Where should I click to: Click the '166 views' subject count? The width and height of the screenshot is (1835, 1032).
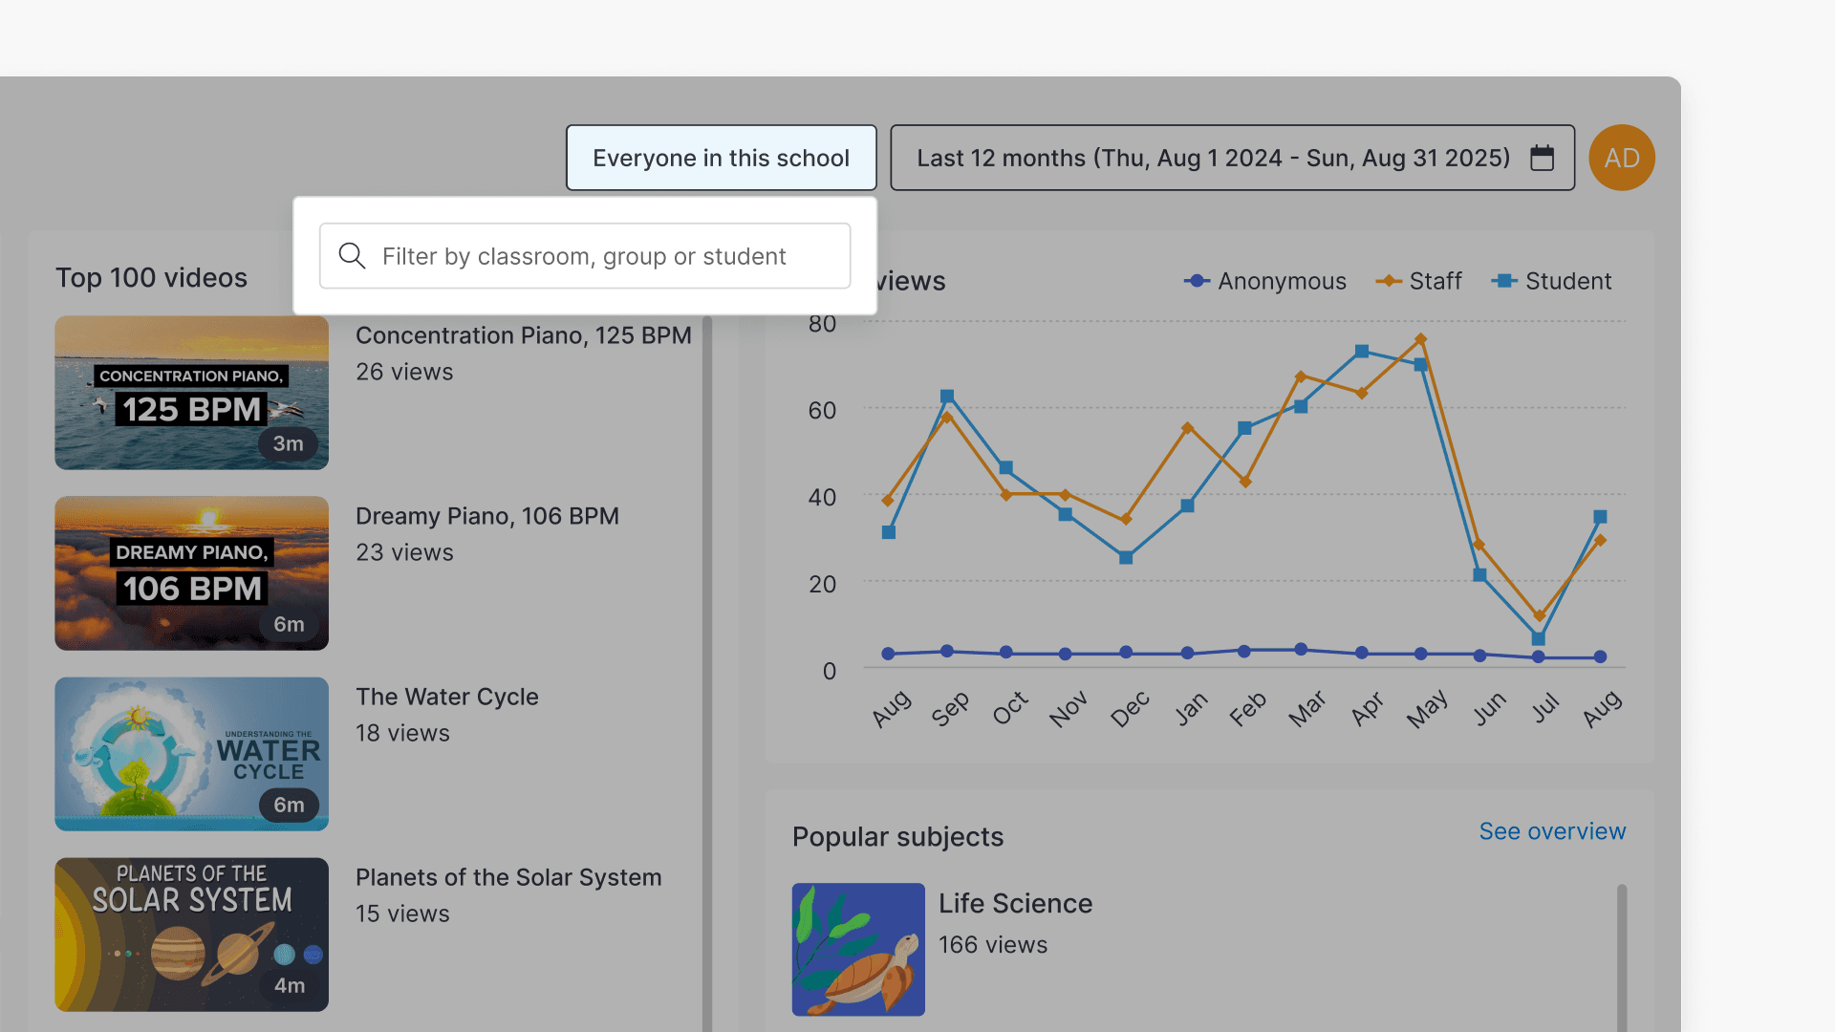[993, 944]
